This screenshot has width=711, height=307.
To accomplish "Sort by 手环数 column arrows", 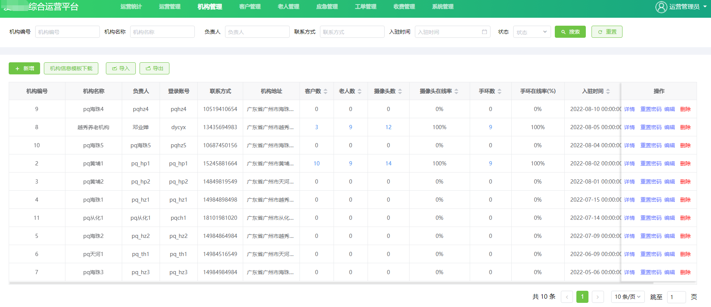I will 500,91.
